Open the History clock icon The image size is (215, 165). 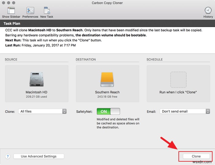point(208,10)
